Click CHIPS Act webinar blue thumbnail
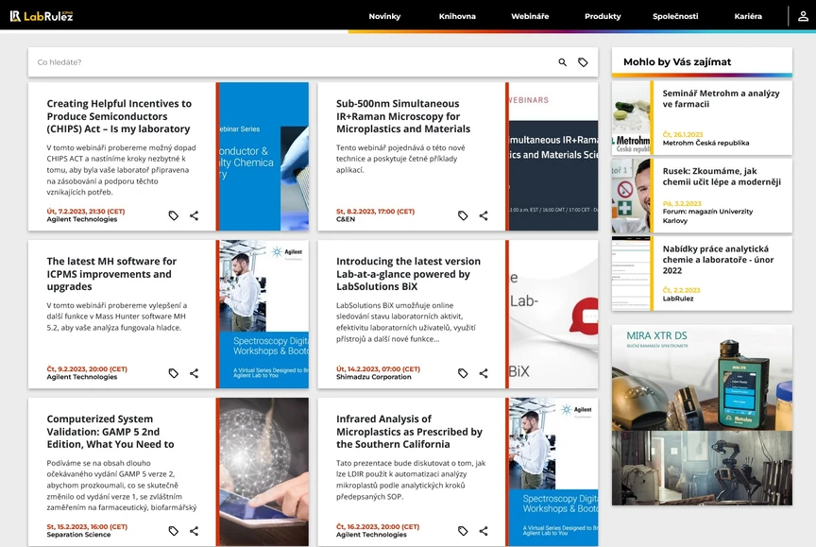The image size is (816, 547). pyautogui.click(x=263, y=156)
